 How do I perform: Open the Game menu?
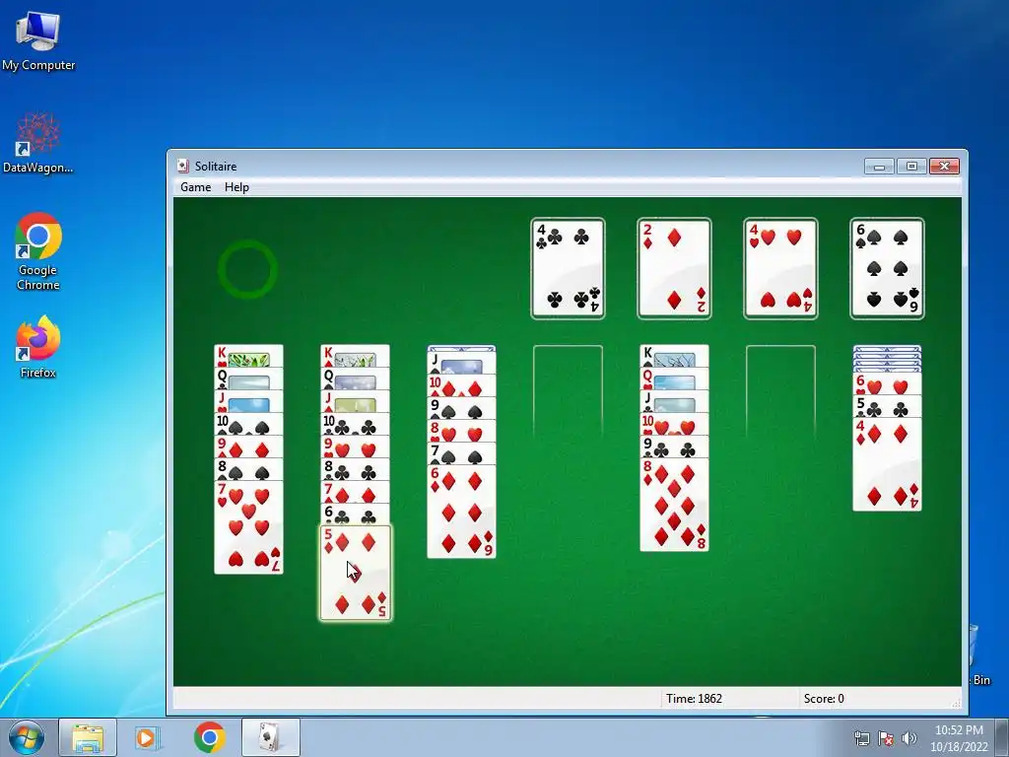pyautogui.click(x=196, y=186)
